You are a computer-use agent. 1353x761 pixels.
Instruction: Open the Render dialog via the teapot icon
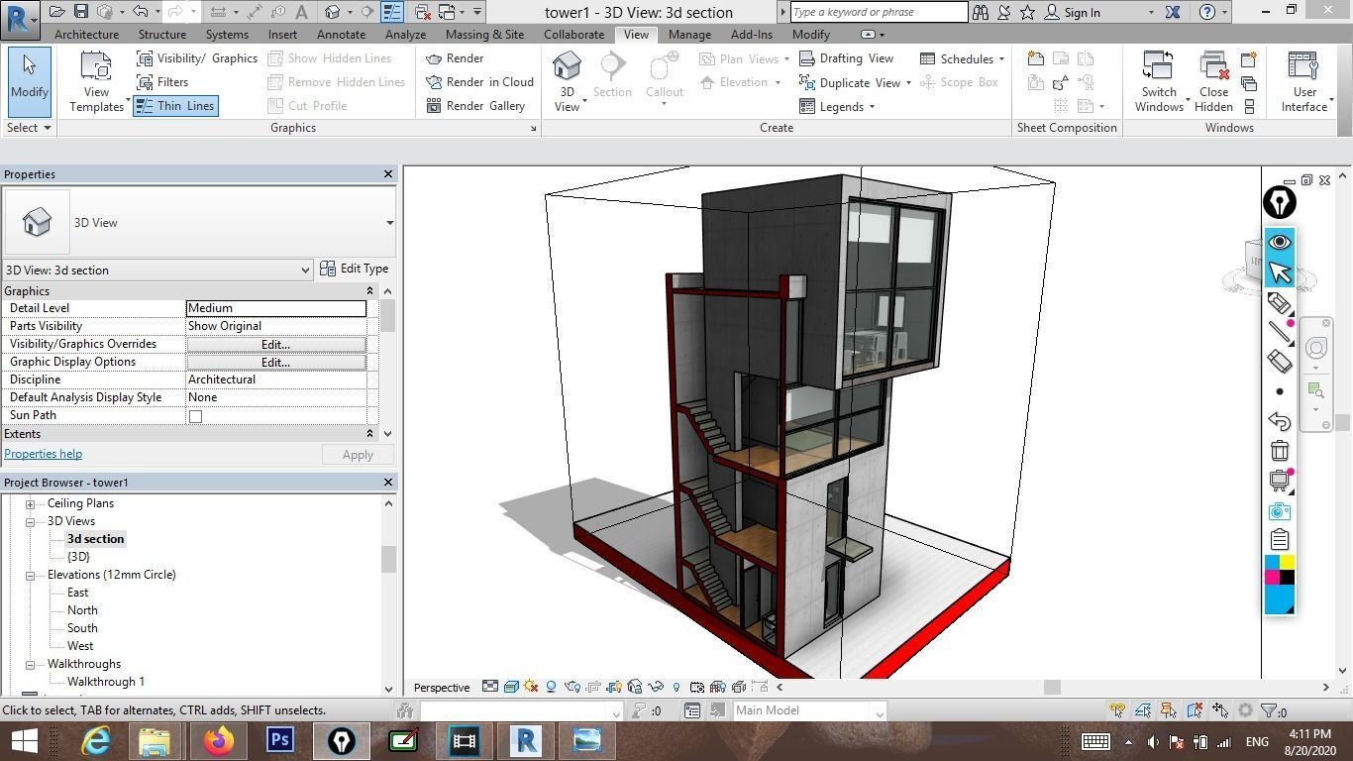436,58
